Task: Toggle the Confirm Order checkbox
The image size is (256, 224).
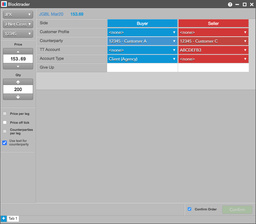Action: click(190, 209)
